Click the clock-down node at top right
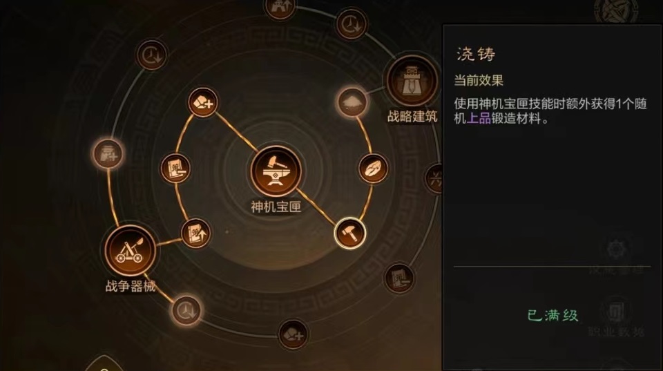 [351, 24]
